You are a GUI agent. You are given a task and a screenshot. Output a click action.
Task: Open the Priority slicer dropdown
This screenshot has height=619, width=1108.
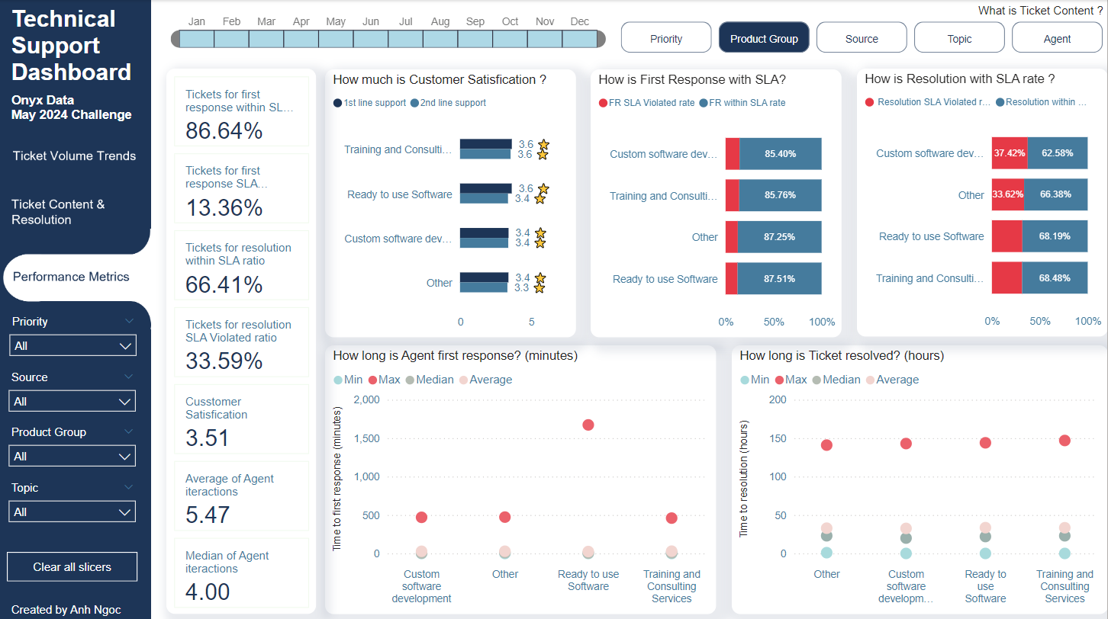[72, 345]
